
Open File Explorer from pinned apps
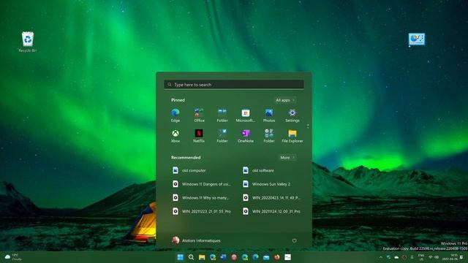click(292, 136)
